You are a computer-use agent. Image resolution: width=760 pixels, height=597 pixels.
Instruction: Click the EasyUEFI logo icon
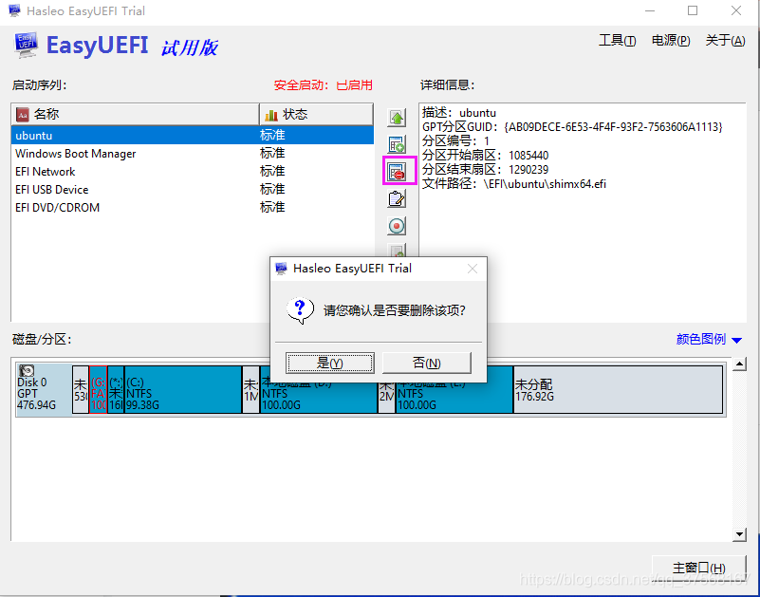click(x=26, y=44)
